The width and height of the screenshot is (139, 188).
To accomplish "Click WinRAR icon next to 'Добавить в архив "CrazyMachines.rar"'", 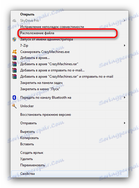I will point(14,64).
